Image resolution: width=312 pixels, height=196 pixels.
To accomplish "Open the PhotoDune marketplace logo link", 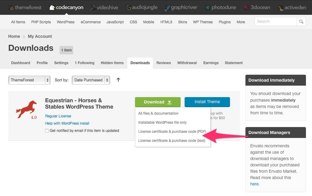I will [221, 8].
